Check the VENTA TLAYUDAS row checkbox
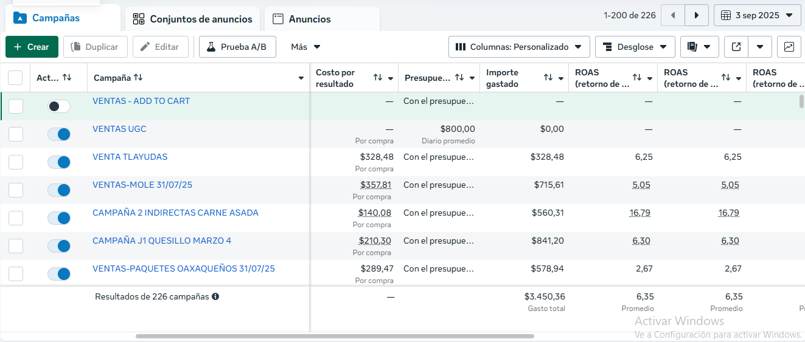 15,162
